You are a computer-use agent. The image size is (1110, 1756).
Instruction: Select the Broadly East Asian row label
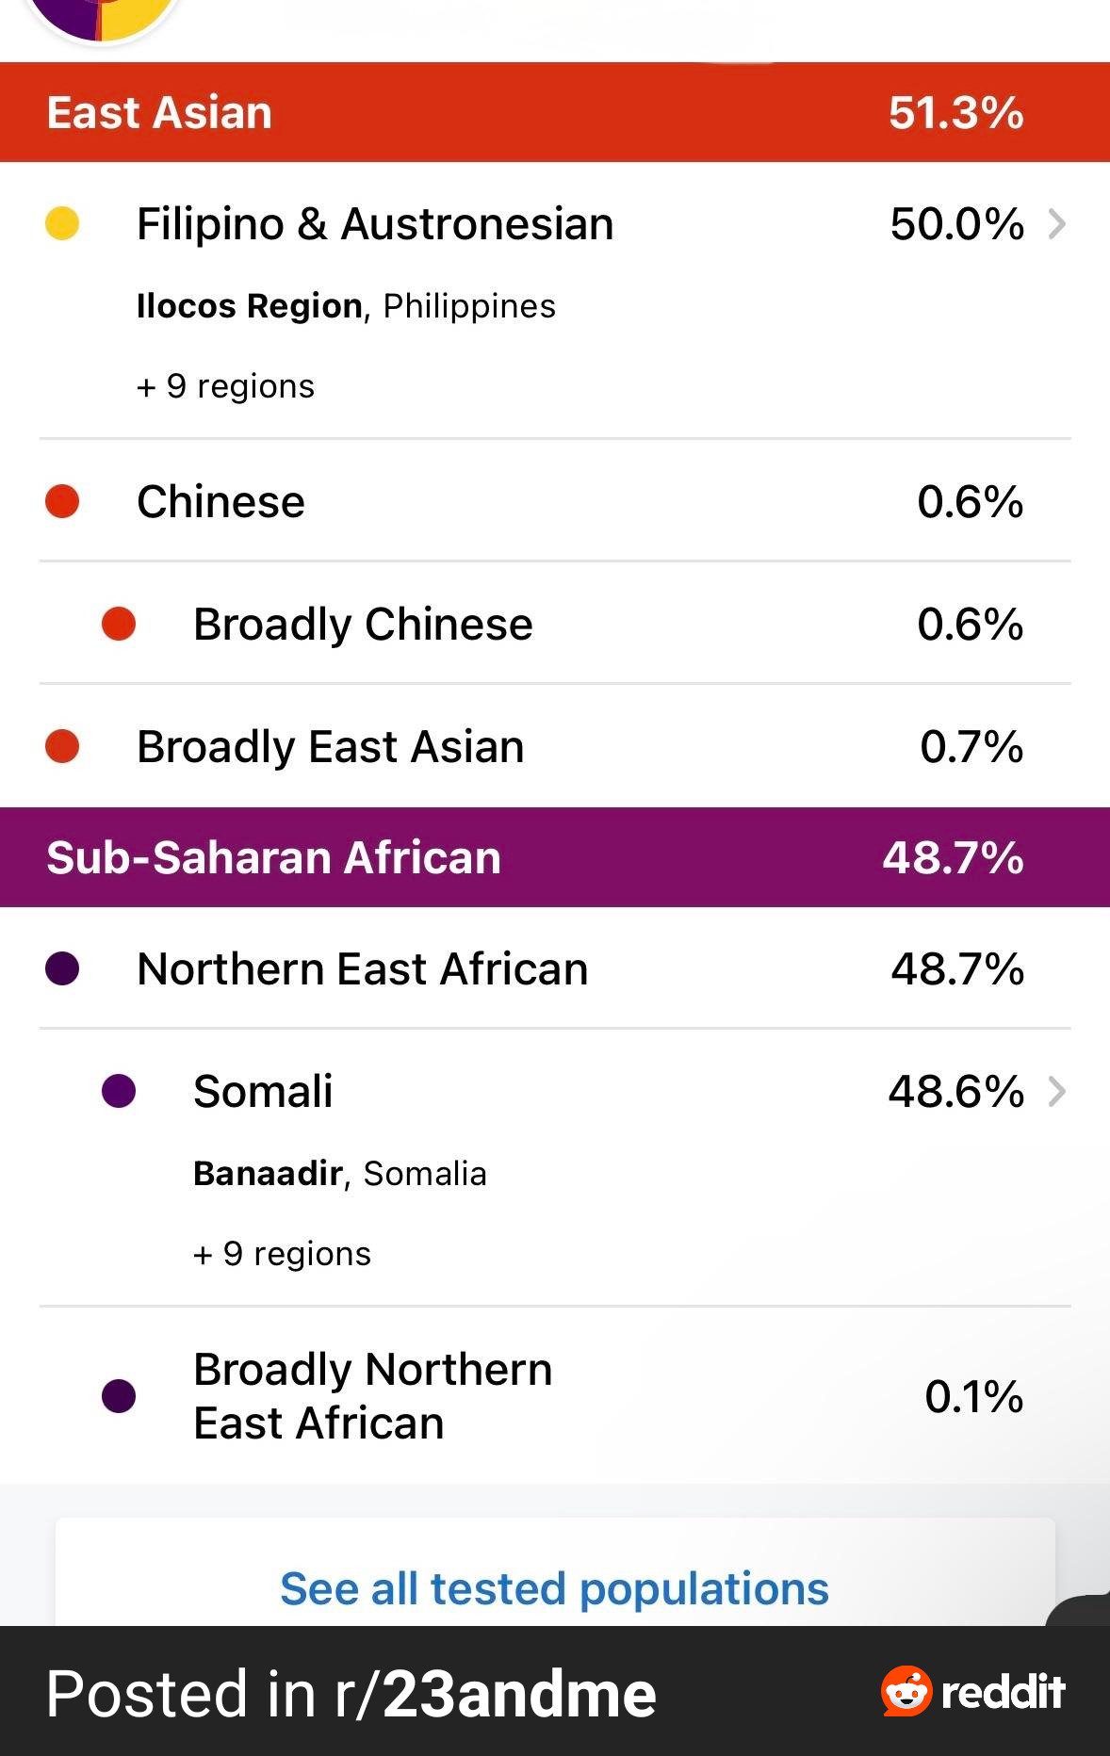pyautogui.click(x=330, y=746)
